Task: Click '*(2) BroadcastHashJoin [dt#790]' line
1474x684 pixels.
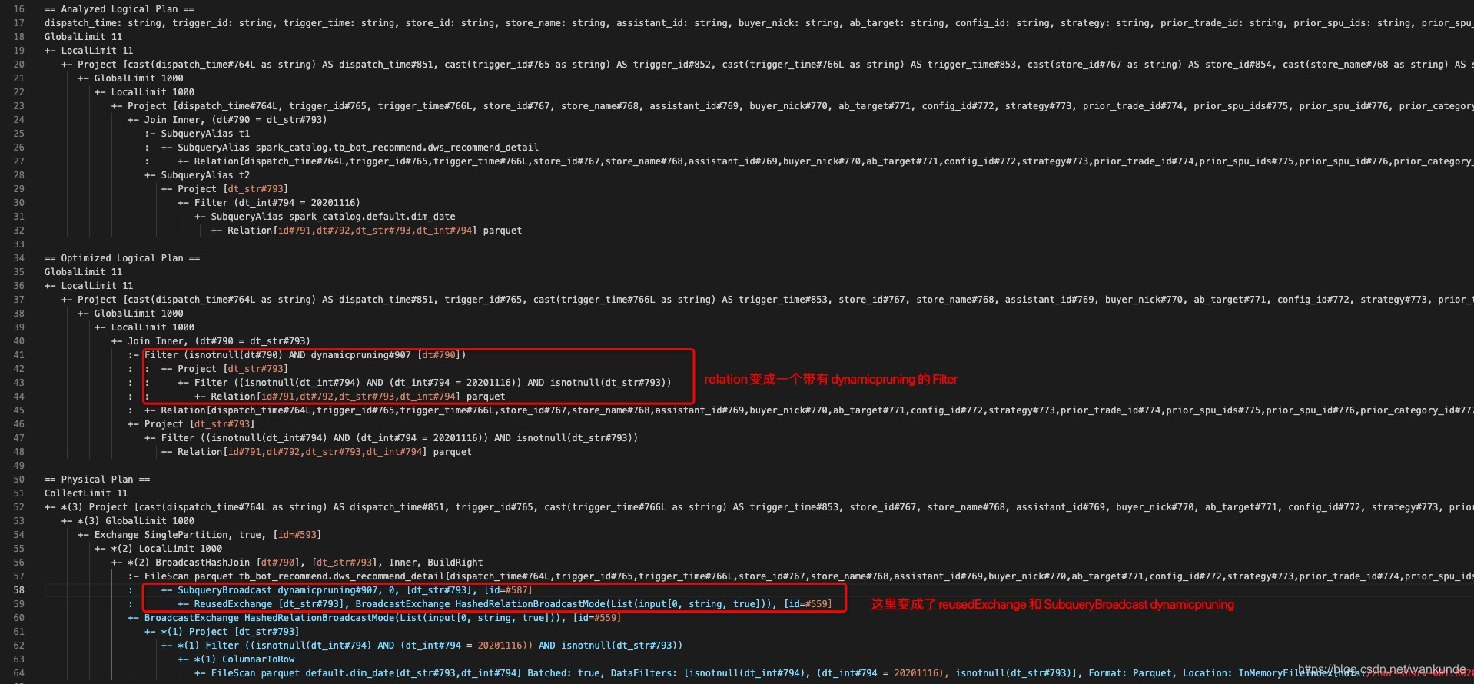Action: click(305, 563)
